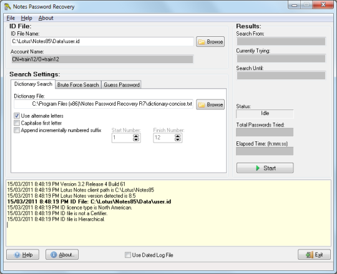The height and width of the screenshot is (274, 337).
Task: Select log line 'ID licence type is North American'
Action: pyautogui.click(x=70, y=208)
